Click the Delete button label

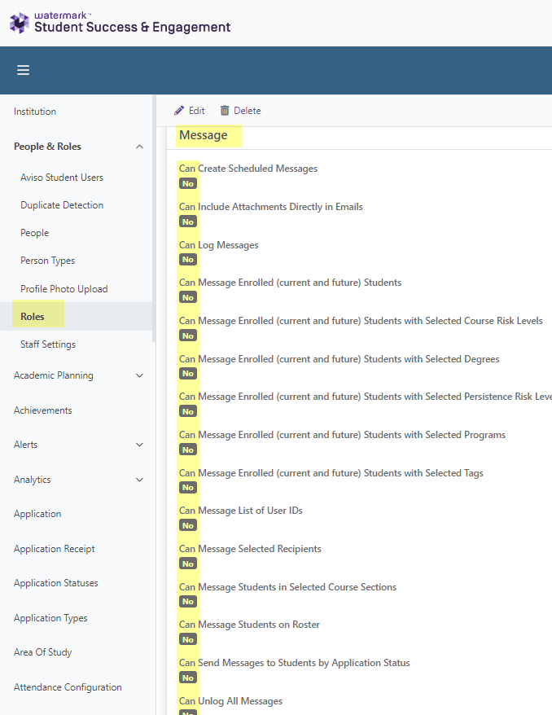(248, 111)
